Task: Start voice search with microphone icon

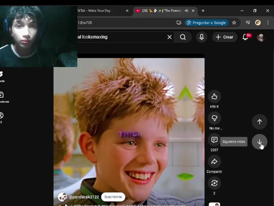Action: click(x=202, y=37)
